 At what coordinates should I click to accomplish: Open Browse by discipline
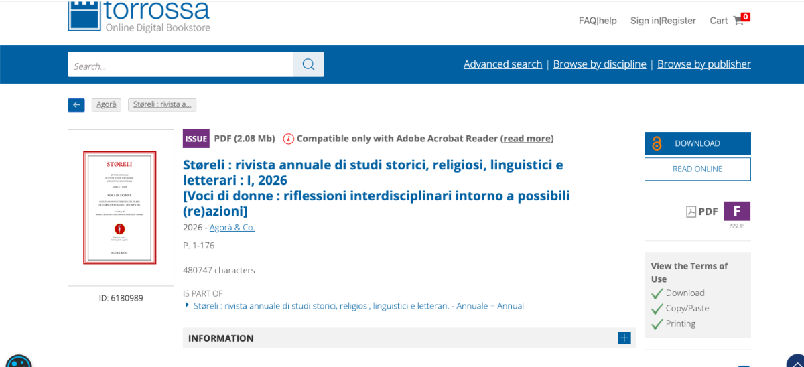coord(599,64)
